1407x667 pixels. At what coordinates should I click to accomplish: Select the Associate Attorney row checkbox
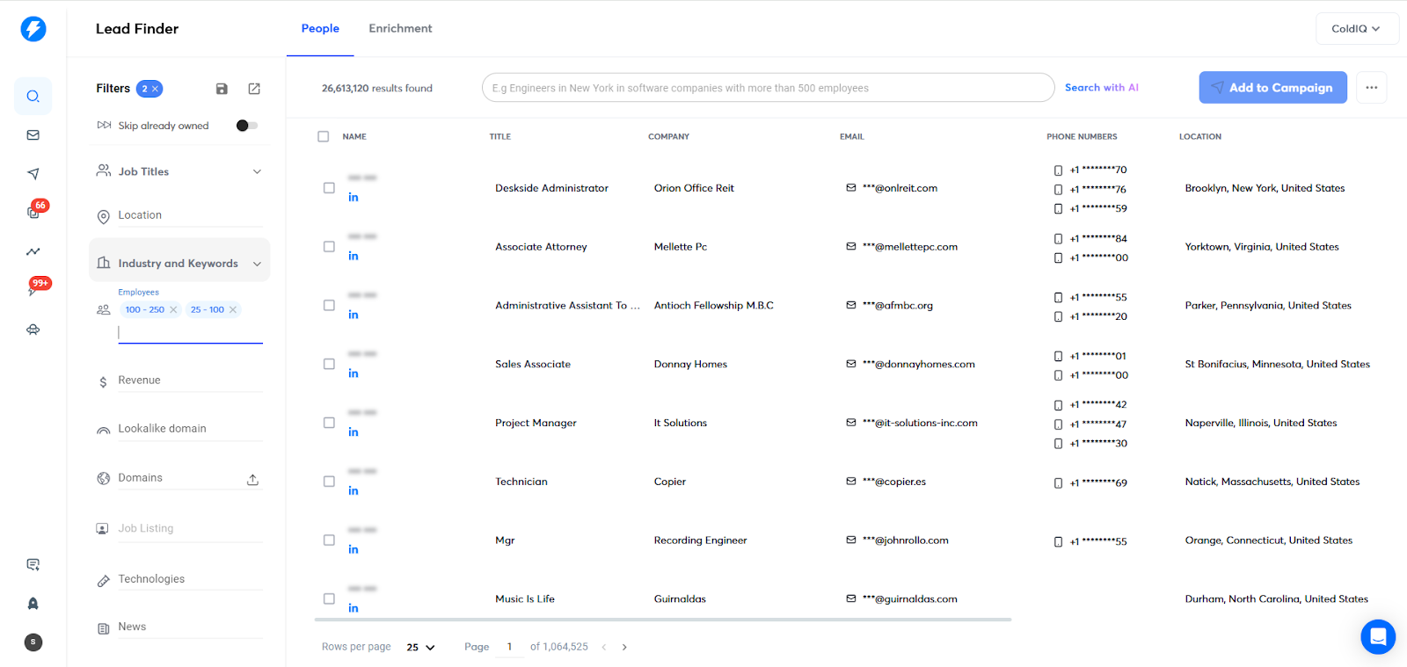coord(329,247)
